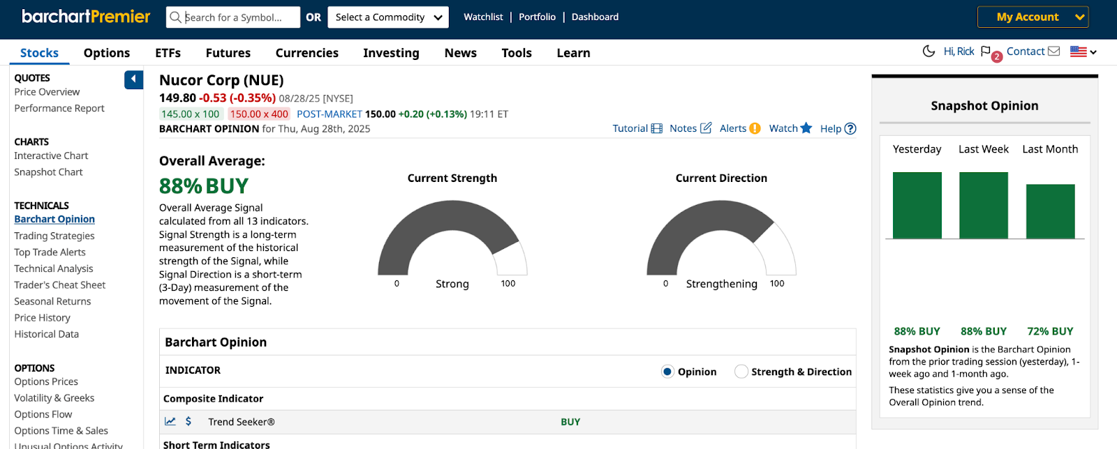Click the Yesterday green bar

(x=917, y=205)
